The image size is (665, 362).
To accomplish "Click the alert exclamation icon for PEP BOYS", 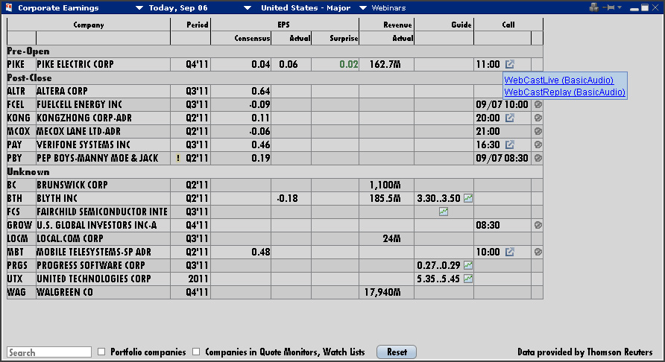I will 178,158.
